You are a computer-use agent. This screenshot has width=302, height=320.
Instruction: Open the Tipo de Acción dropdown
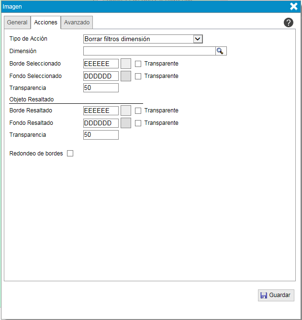tap(198, 39)
